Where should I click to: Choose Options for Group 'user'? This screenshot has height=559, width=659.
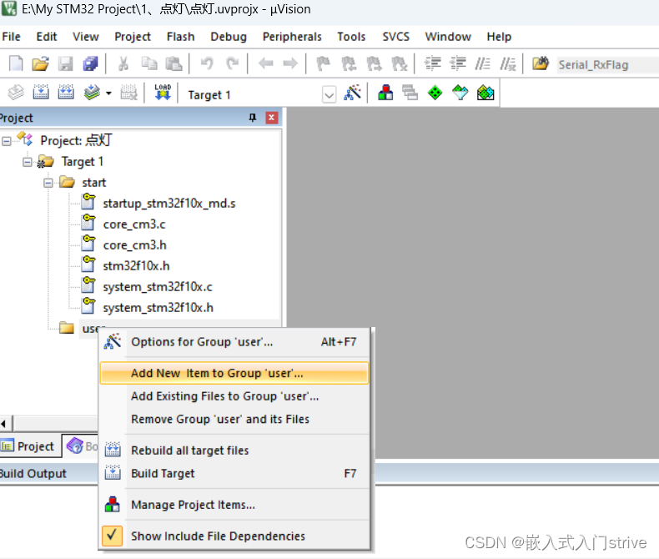pyautogui.click(x=234, y=342)
